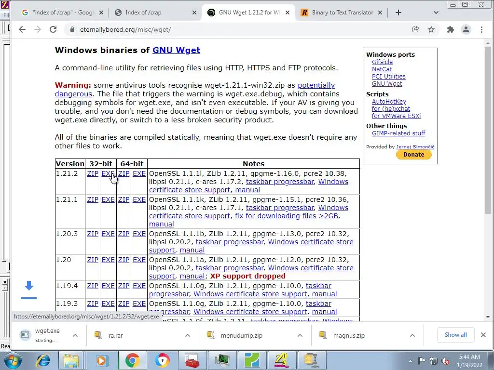Viewport: 494px width, 370px height.
Task: Click Show all downloads
Action: point(455,335)
